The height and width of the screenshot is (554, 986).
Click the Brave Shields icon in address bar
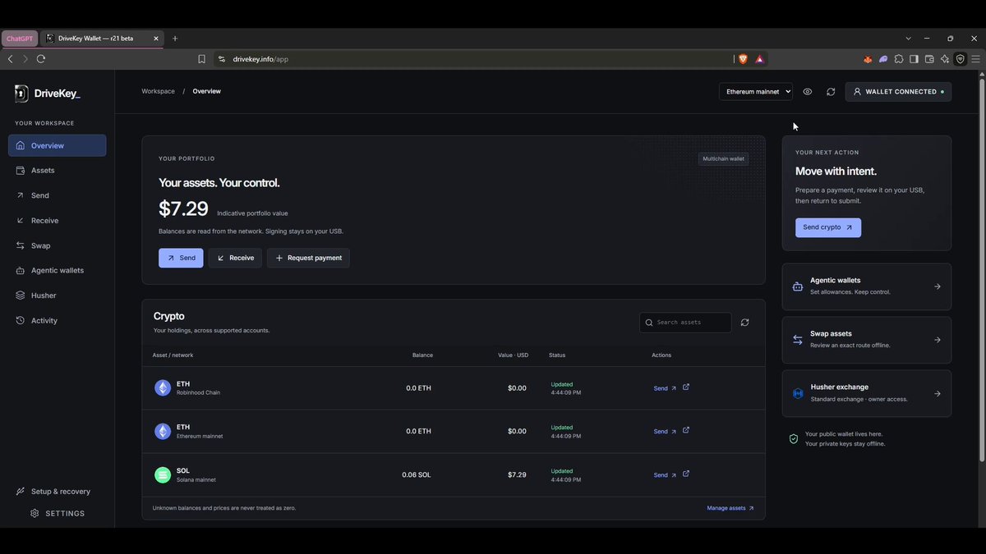tap(743, 59)
